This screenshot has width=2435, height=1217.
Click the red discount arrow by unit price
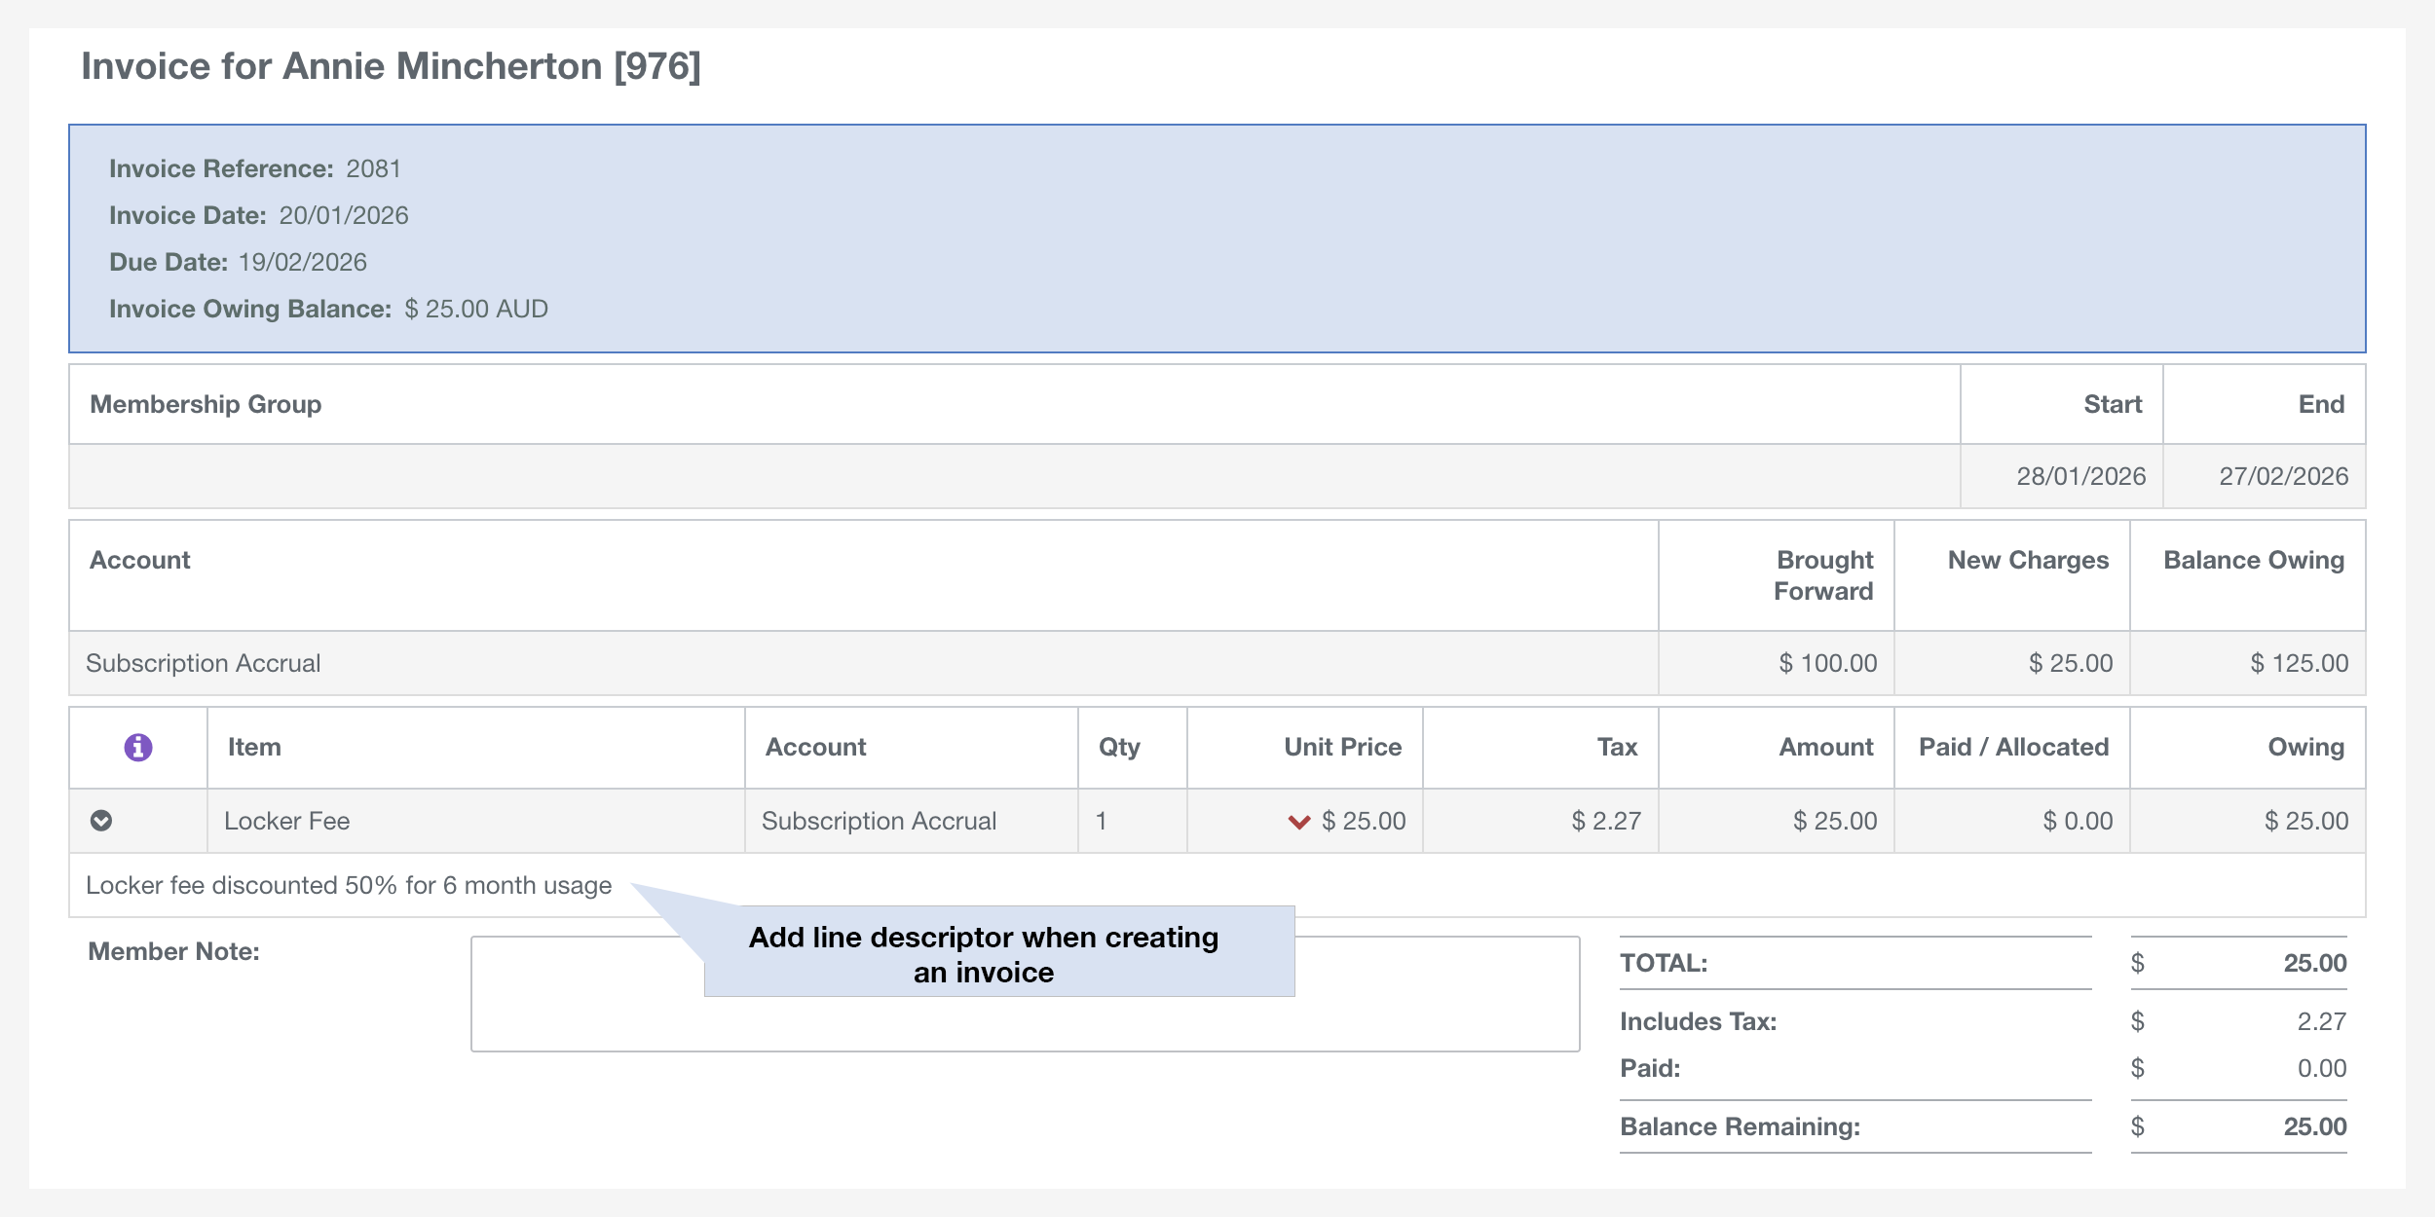click(1298, 822)
